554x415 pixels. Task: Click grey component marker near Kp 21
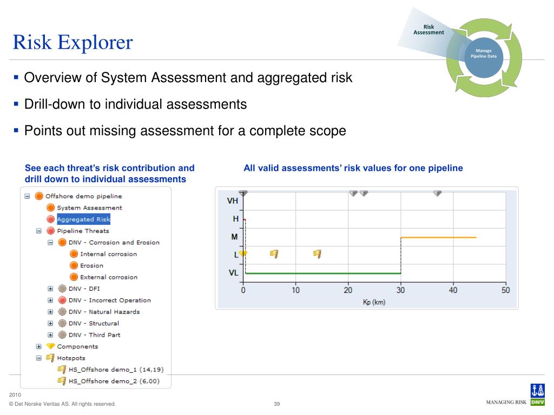pyautogui.click(x=353, y=193)
